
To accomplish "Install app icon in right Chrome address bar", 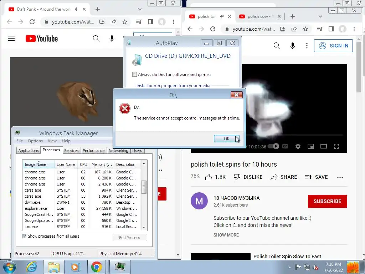I will point(283,29).
